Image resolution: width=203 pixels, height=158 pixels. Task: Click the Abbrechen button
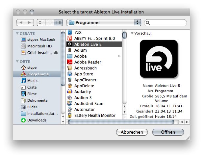132,132
